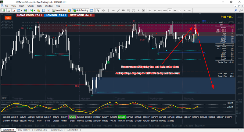Click the MDI document icon beside File
Image resolution: width=244 pixels, height=132 pixels.
coord(2,6)
